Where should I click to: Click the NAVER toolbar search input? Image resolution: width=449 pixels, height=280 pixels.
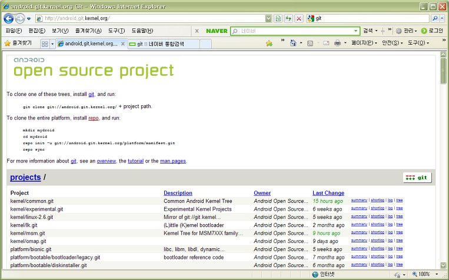pos(296,31)
